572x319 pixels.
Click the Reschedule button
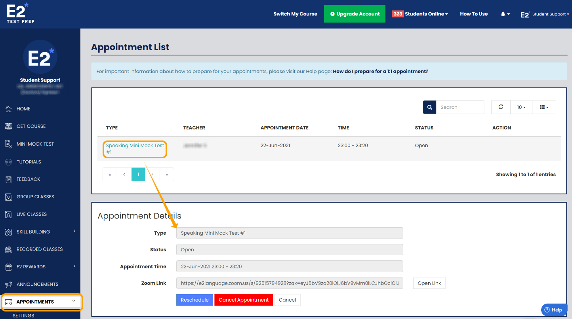194,300
